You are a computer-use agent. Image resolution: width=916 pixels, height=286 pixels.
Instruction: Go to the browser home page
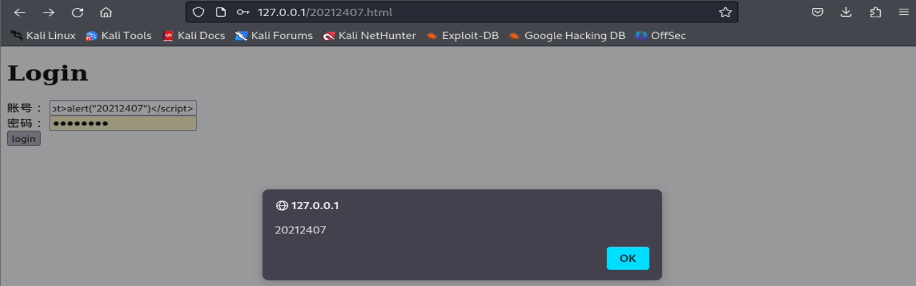tap(106, 12)
